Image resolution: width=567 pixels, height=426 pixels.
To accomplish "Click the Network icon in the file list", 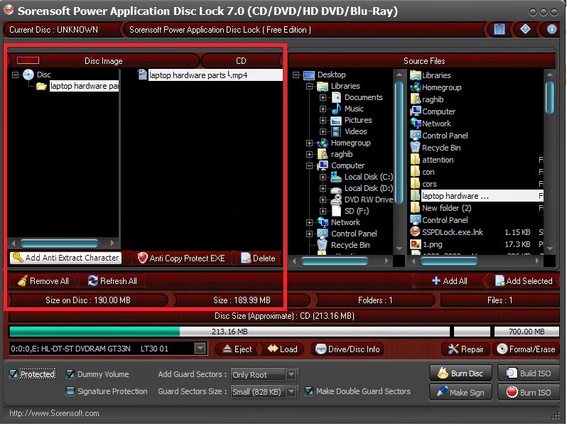I will pyautogui.click(x=416, y=124).
